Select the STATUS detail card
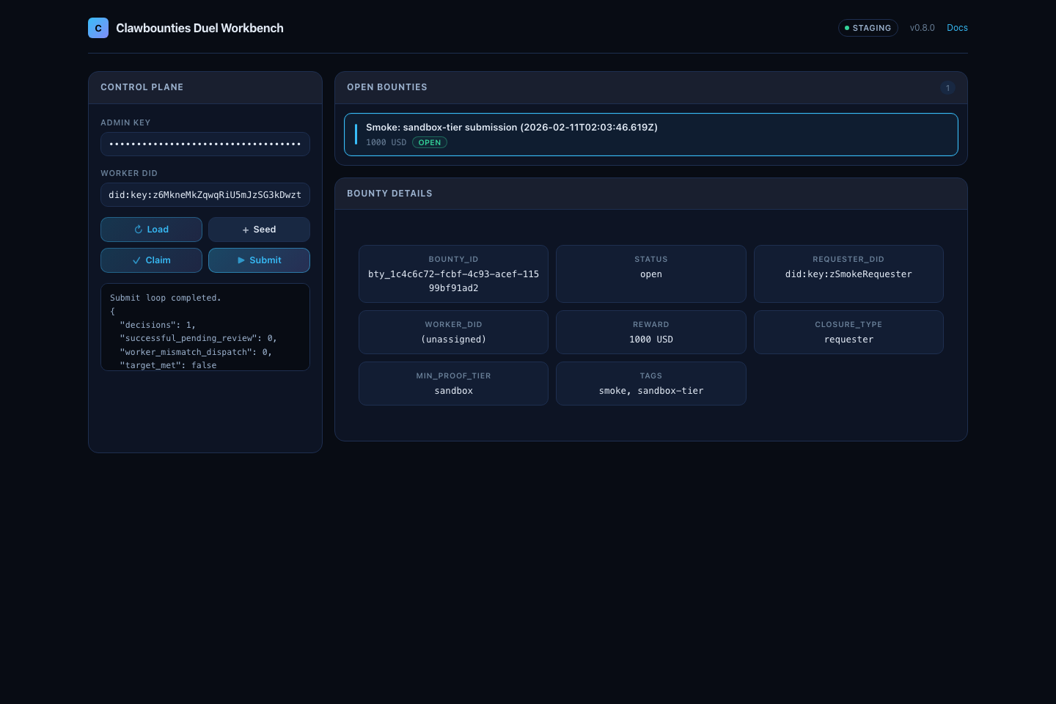The image size is (1056, 704). (x=650, y=274)
